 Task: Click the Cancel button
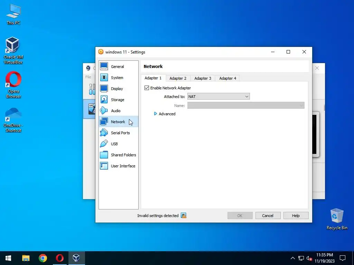268,216
